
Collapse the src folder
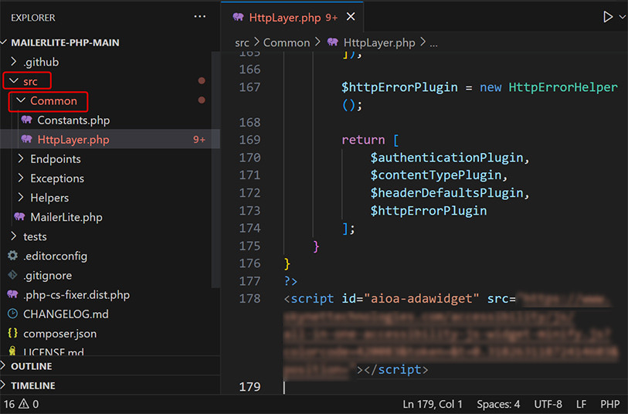pyautogui.click(x=29, y=81)
